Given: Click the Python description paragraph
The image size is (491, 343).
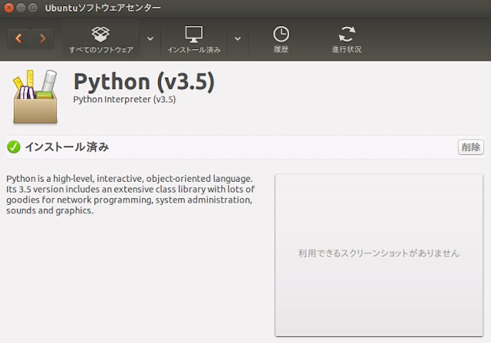Looking at the screenshot, I should click(130, 195).
